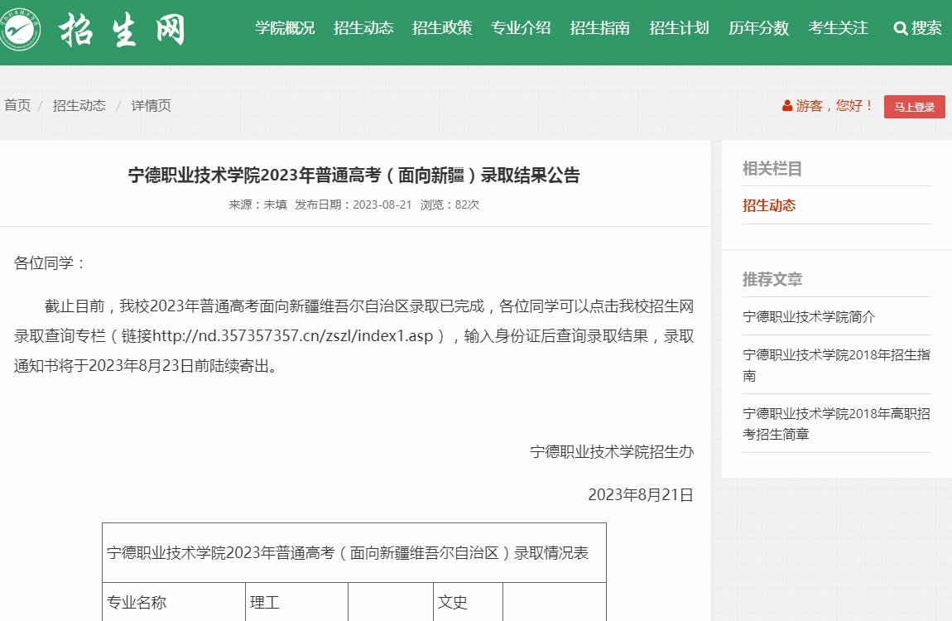Click the 相关栏目 sidebar heading
The width and height of the screenshot is (952, 621).
tap(772, 169)
